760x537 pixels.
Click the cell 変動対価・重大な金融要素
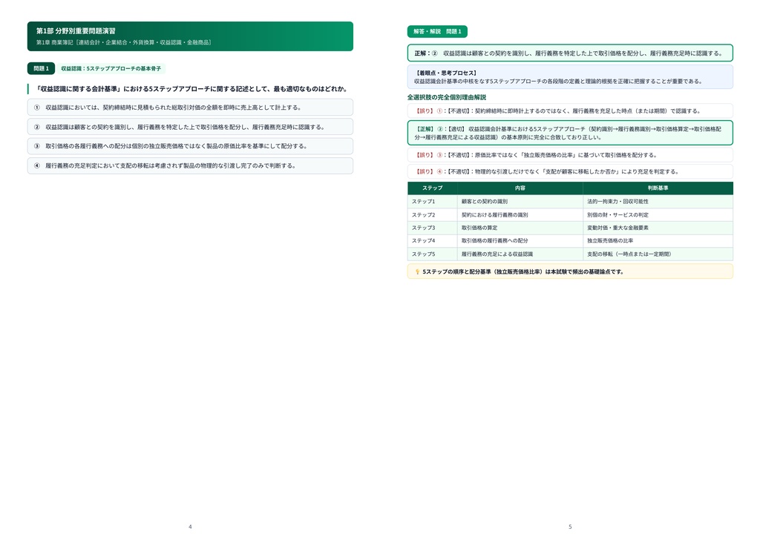658,228
